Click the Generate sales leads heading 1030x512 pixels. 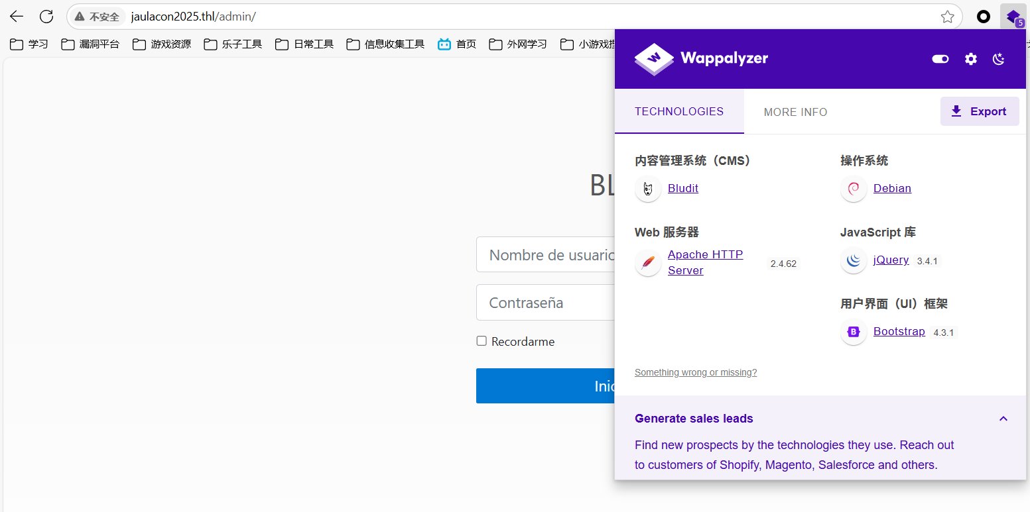[x=694, y=419]
